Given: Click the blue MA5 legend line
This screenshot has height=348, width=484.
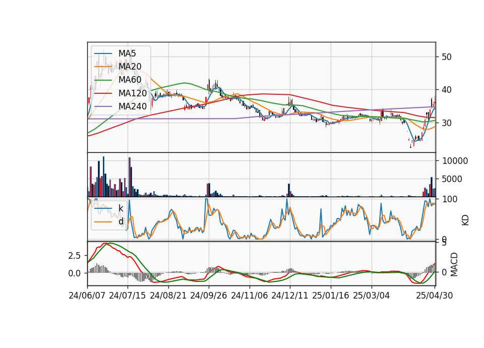Looking at the screenshot, I should [103, 53].
